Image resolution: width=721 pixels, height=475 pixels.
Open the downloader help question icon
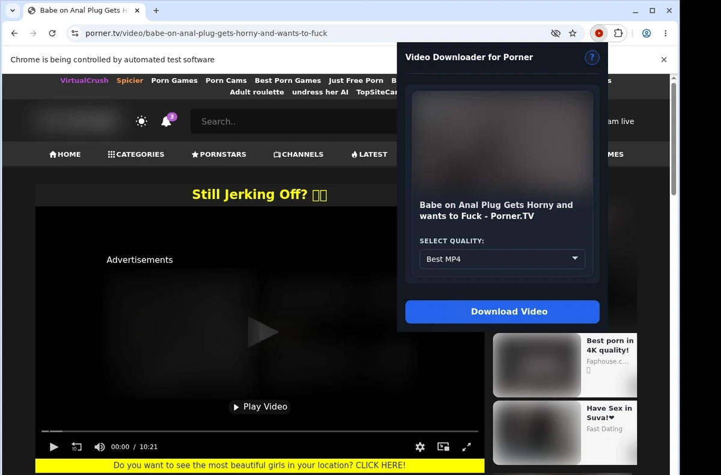click(592, 57)
